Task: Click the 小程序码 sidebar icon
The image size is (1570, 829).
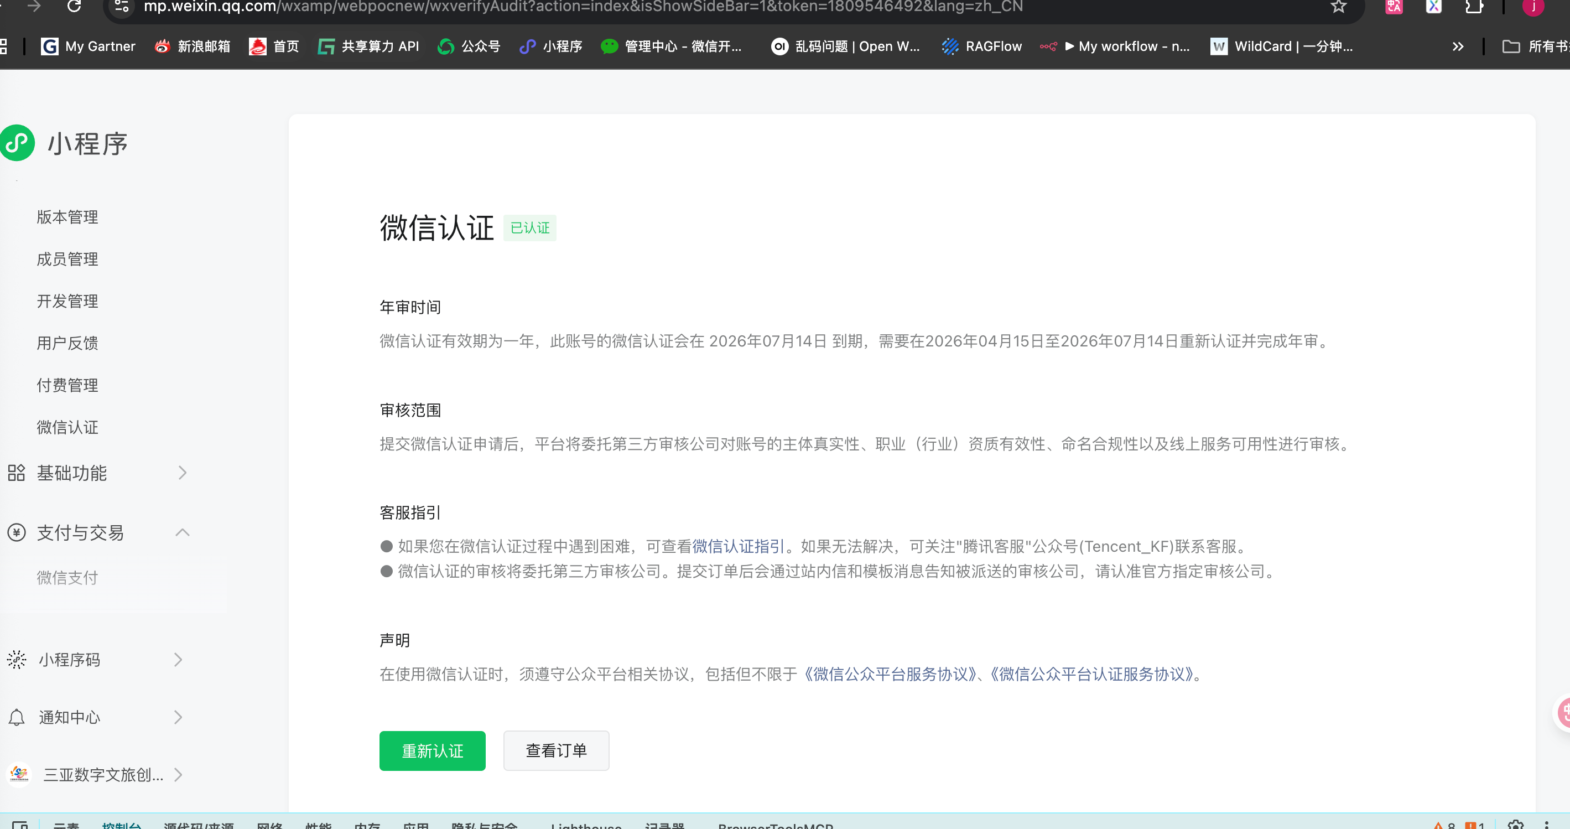Action: pyautogui.click(x=17, y=660)
